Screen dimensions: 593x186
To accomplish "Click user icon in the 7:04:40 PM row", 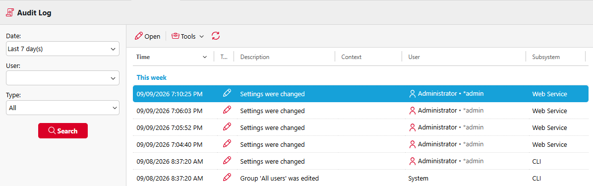I will [x=412, y=144].
